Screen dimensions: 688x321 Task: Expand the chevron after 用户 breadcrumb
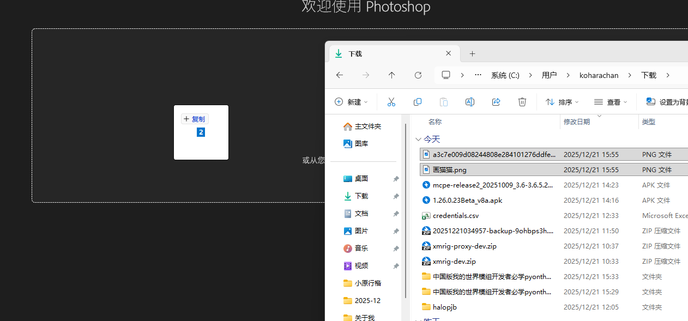pyautogui.click(x=568, y=75)
